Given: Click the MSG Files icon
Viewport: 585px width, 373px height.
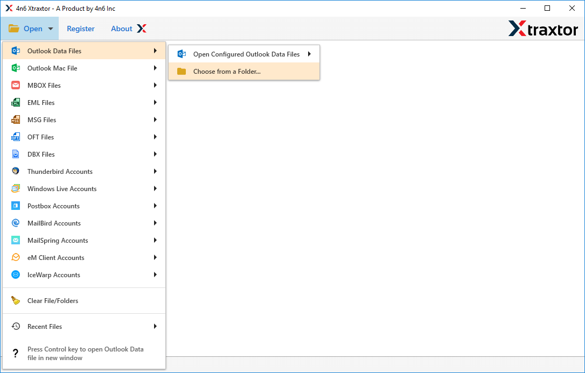Looking at the screenshot, I should (16, 119).
